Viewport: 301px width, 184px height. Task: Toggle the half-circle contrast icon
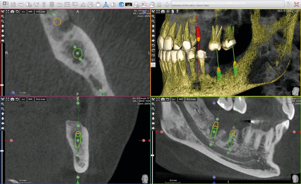[113, 4]
